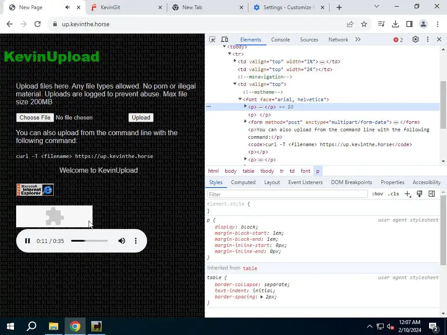Collapse the tr node
447x335 pixels.
coord(230,54)
